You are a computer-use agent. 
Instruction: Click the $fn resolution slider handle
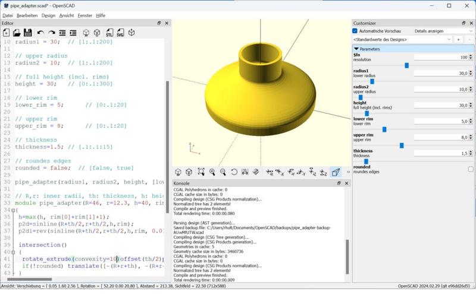407,65
